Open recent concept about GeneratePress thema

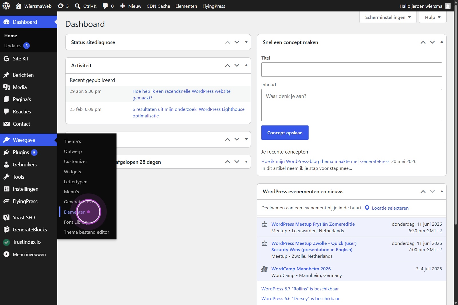point(325,161)
